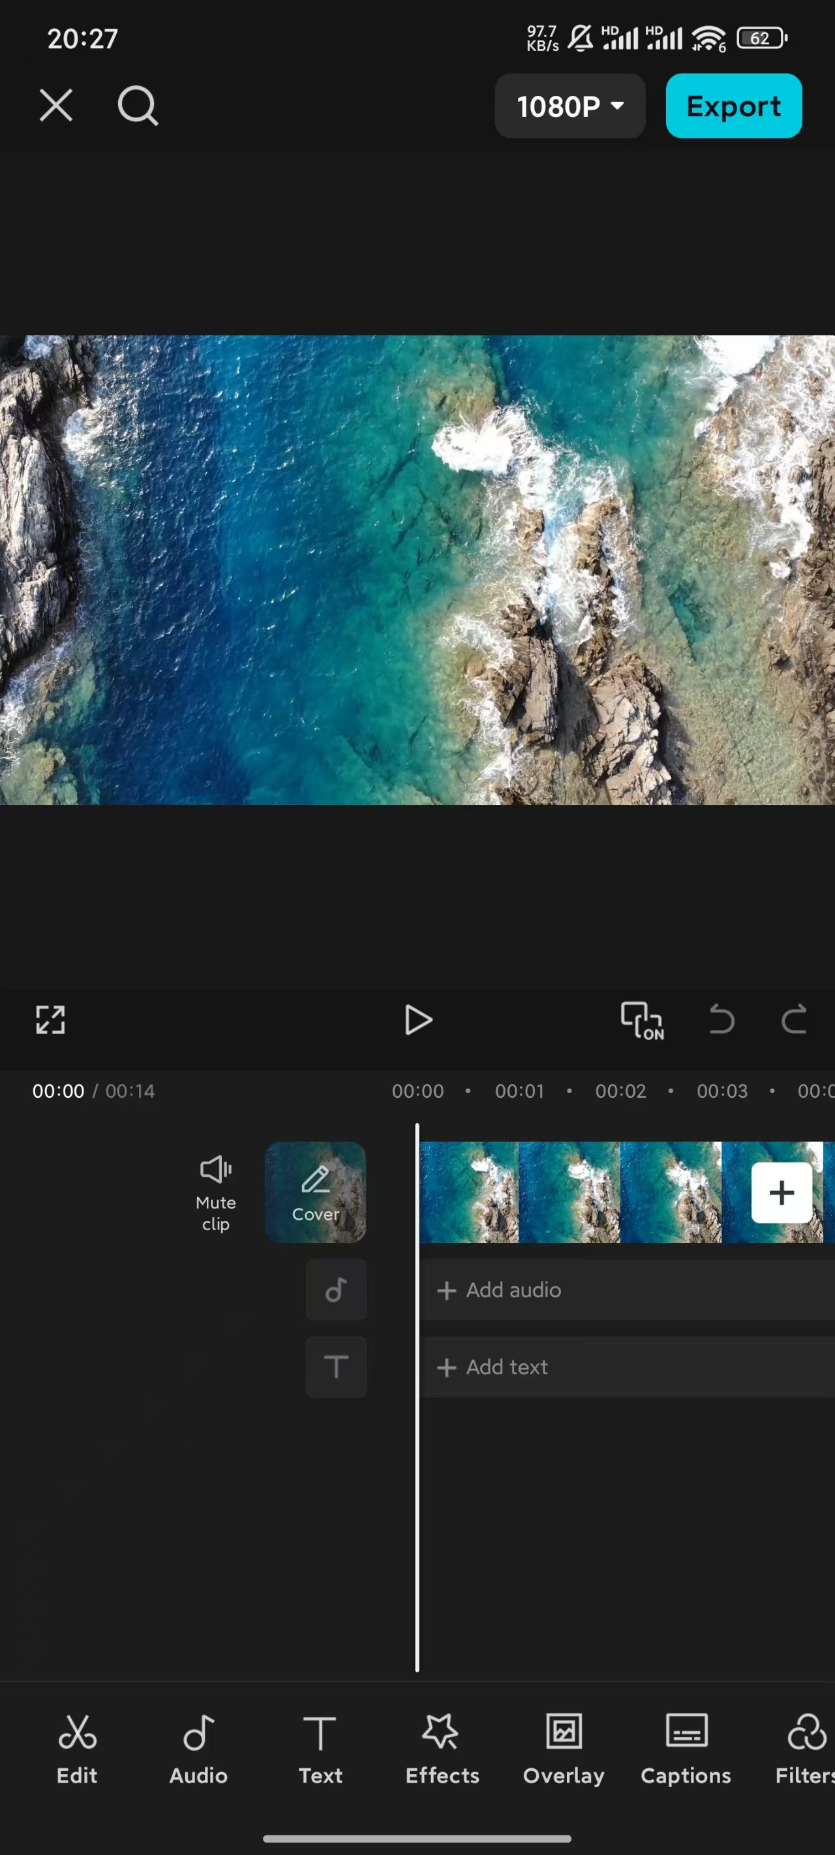Select the first video clip thumbnail in timeline

[469, 1192]
